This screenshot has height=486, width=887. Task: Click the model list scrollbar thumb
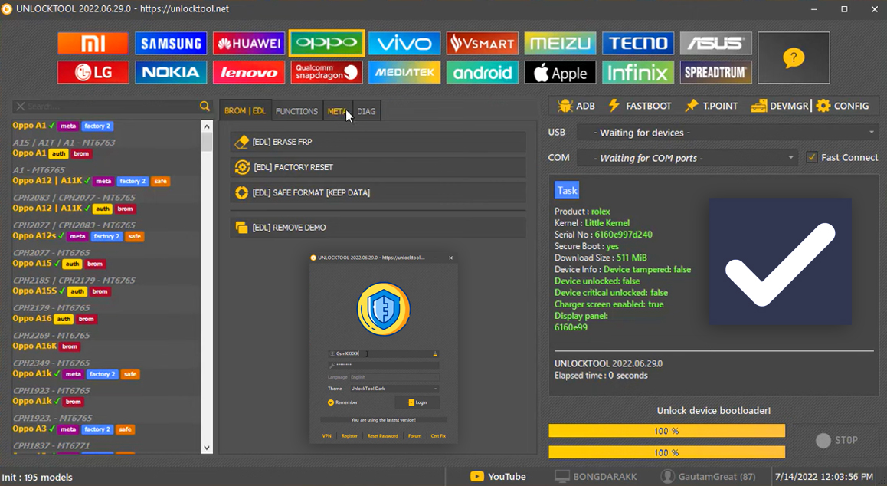point(207,142)
